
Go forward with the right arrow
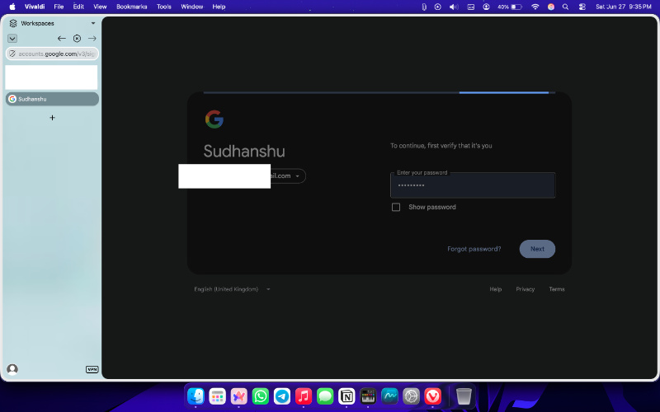92,38
